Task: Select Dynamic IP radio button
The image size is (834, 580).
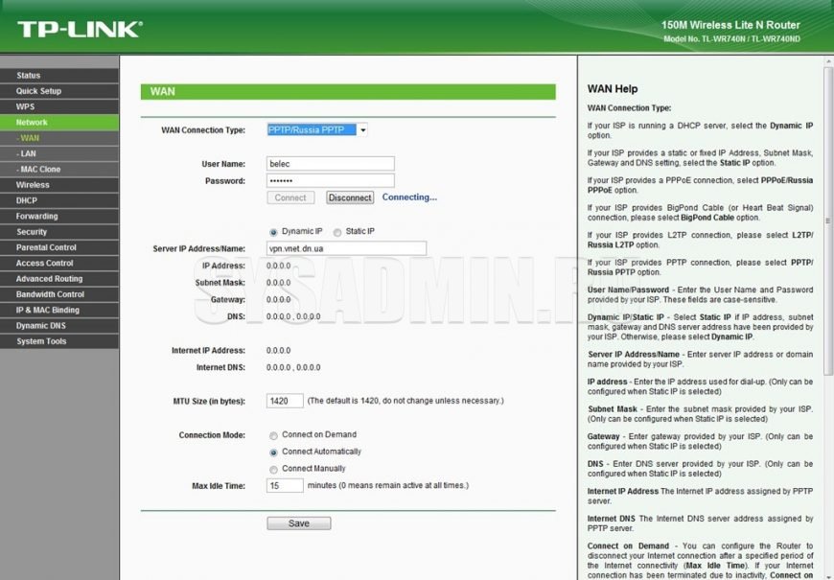Action: pos(273,232)
